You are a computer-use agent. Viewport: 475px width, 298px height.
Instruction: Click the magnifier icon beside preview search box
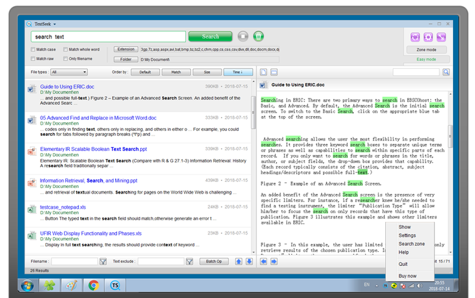click(x=446, y=72)
